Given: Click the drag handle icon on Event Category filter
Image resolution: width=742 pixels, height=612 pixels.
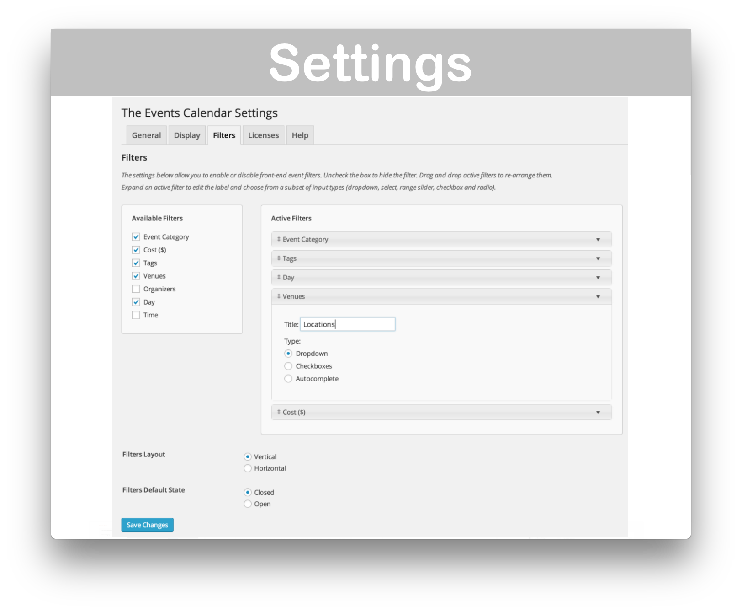Looking at the screenshot, I should click(279, 239).
